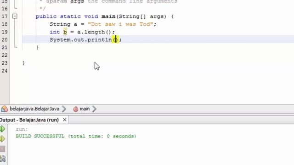The width and height of the screenshot is (294, 165).
Task: Open Output settings wrench icon
Action: pyautogui.click(x=3, y=159)
